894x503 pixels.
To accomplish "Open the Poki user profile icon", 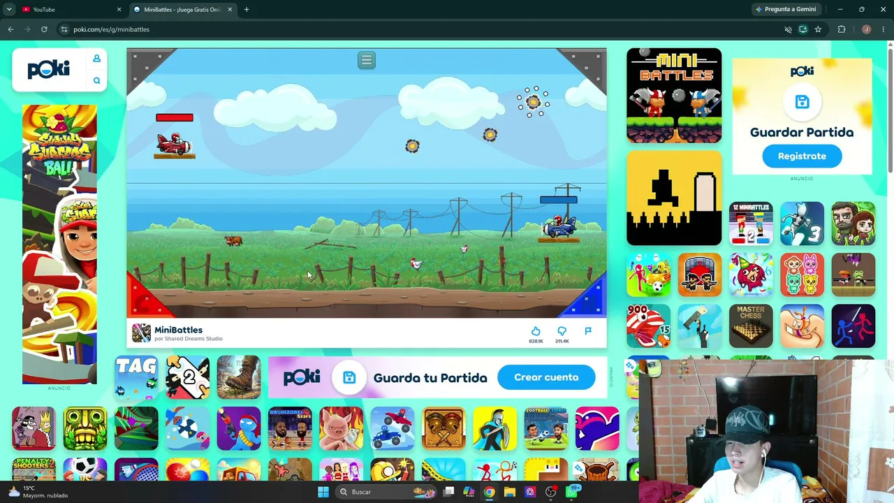I will (x=96, y=59).
